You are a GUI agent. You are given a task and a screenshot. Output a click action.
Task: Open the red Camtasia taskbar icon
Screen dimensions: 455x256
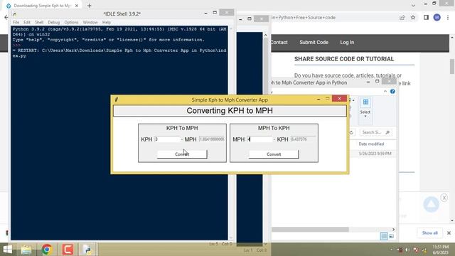(x=68, y=250)
